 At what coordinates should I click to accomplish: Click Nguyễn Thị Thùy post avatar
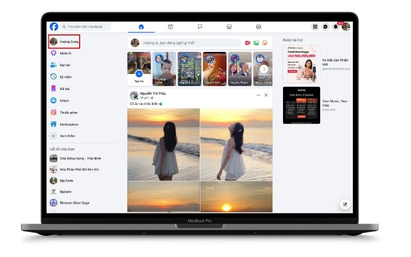click(134, 96)
